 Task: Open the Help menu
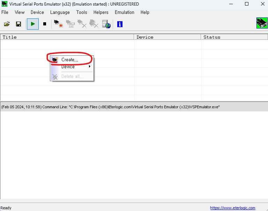[145, 12]
